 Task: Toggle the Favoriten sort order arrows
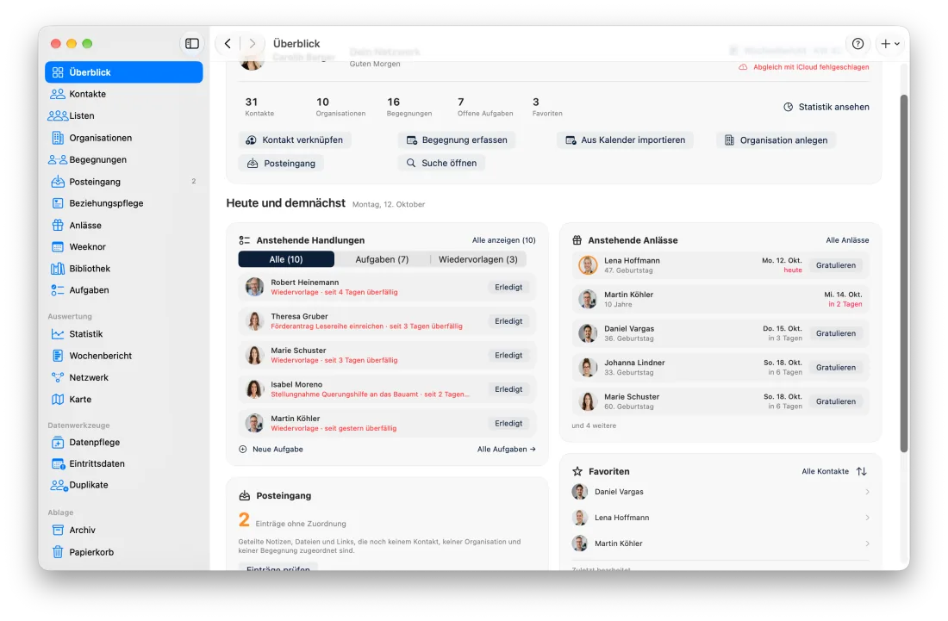[x=862, y=471]
